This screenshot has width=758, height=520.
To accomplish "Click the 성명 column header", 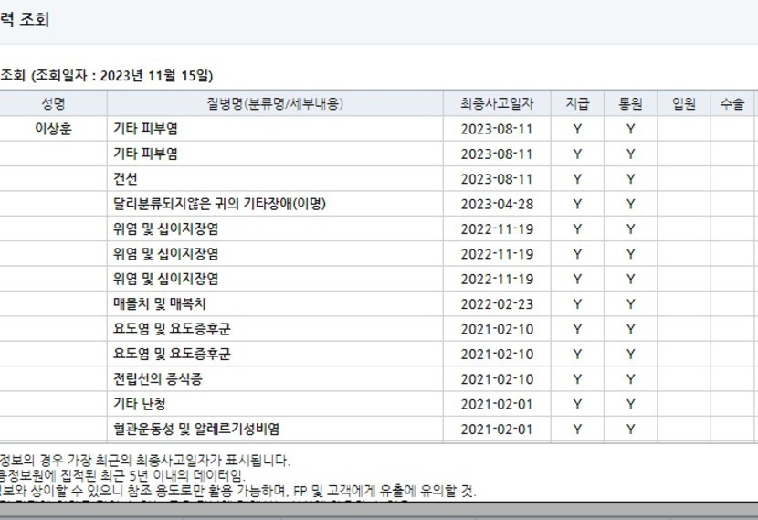I will click(53, 104).
